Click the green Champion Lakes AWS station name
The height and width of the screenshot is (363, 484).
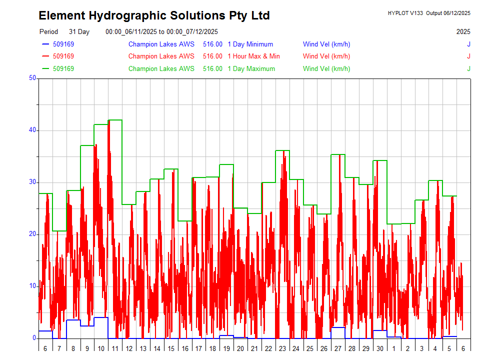coord(161,68)
